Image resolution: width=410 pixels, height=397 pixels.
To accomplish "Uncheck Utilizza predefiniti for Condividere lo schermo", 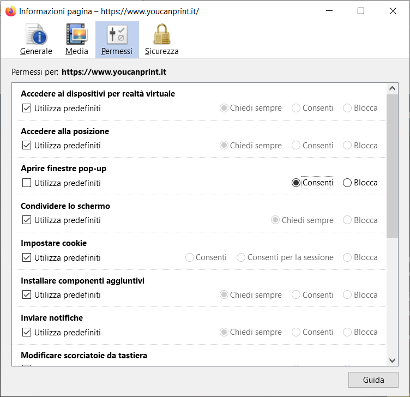I will [27, 220].
